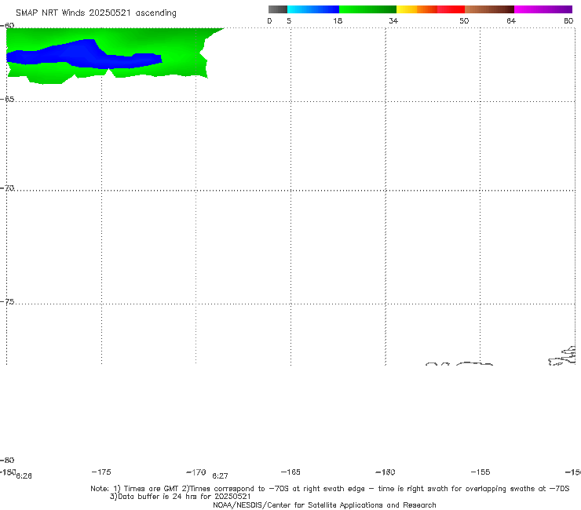This screenshot has height=510, width=581.
Task: Click the colorbar label '5'
Action: [289, 20]
